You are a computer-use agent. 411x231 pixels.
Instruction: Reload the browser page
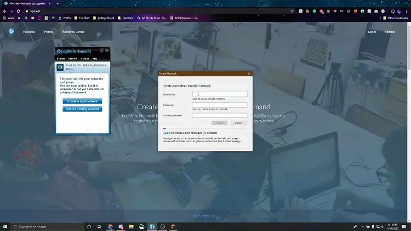pos(18,11)
